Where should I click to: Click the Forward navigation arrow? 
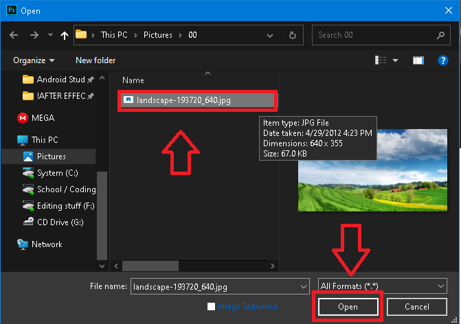coord(33,35)
